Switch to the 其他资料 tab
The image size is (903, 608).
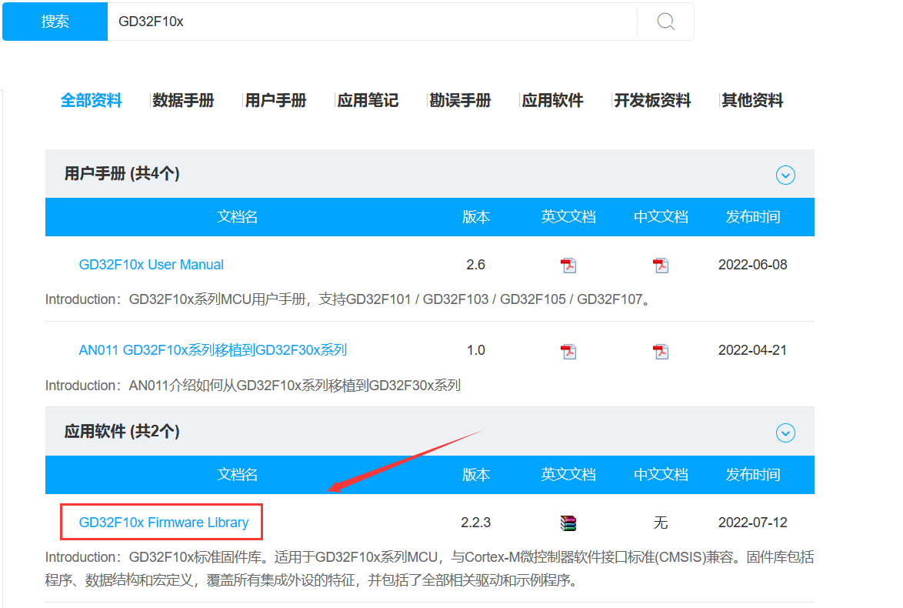pos(751,100)
